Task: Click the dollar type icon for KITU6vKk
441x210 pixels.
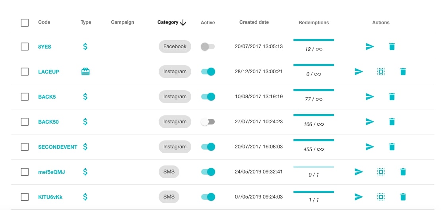Action: coord(85,197)
